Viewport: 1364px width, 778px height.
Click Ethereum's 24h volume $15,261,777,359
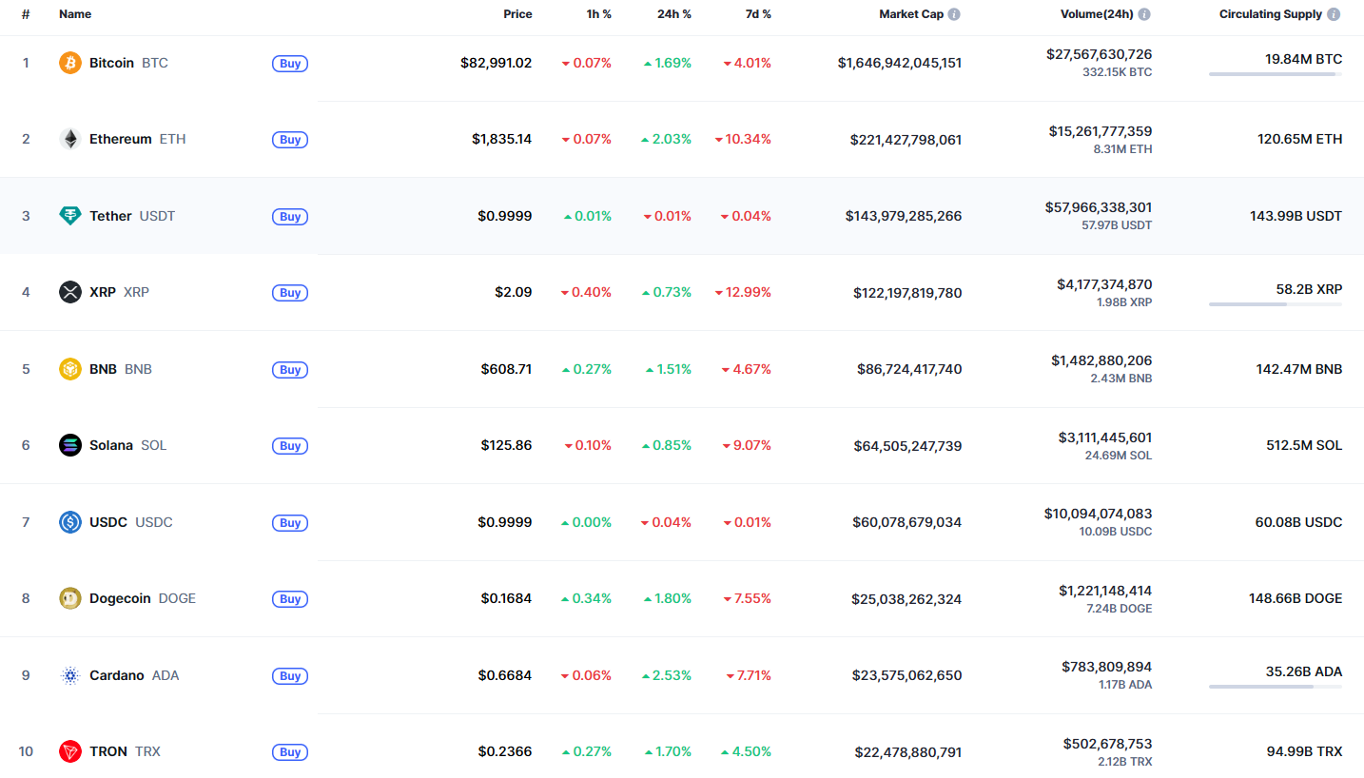point(1101,130)
